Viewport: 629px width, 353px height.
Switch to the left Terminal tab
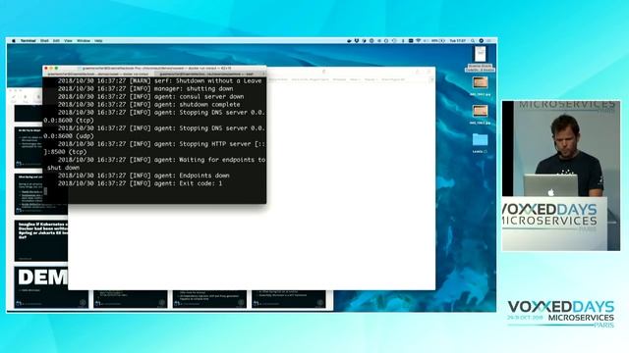point(98,75)
